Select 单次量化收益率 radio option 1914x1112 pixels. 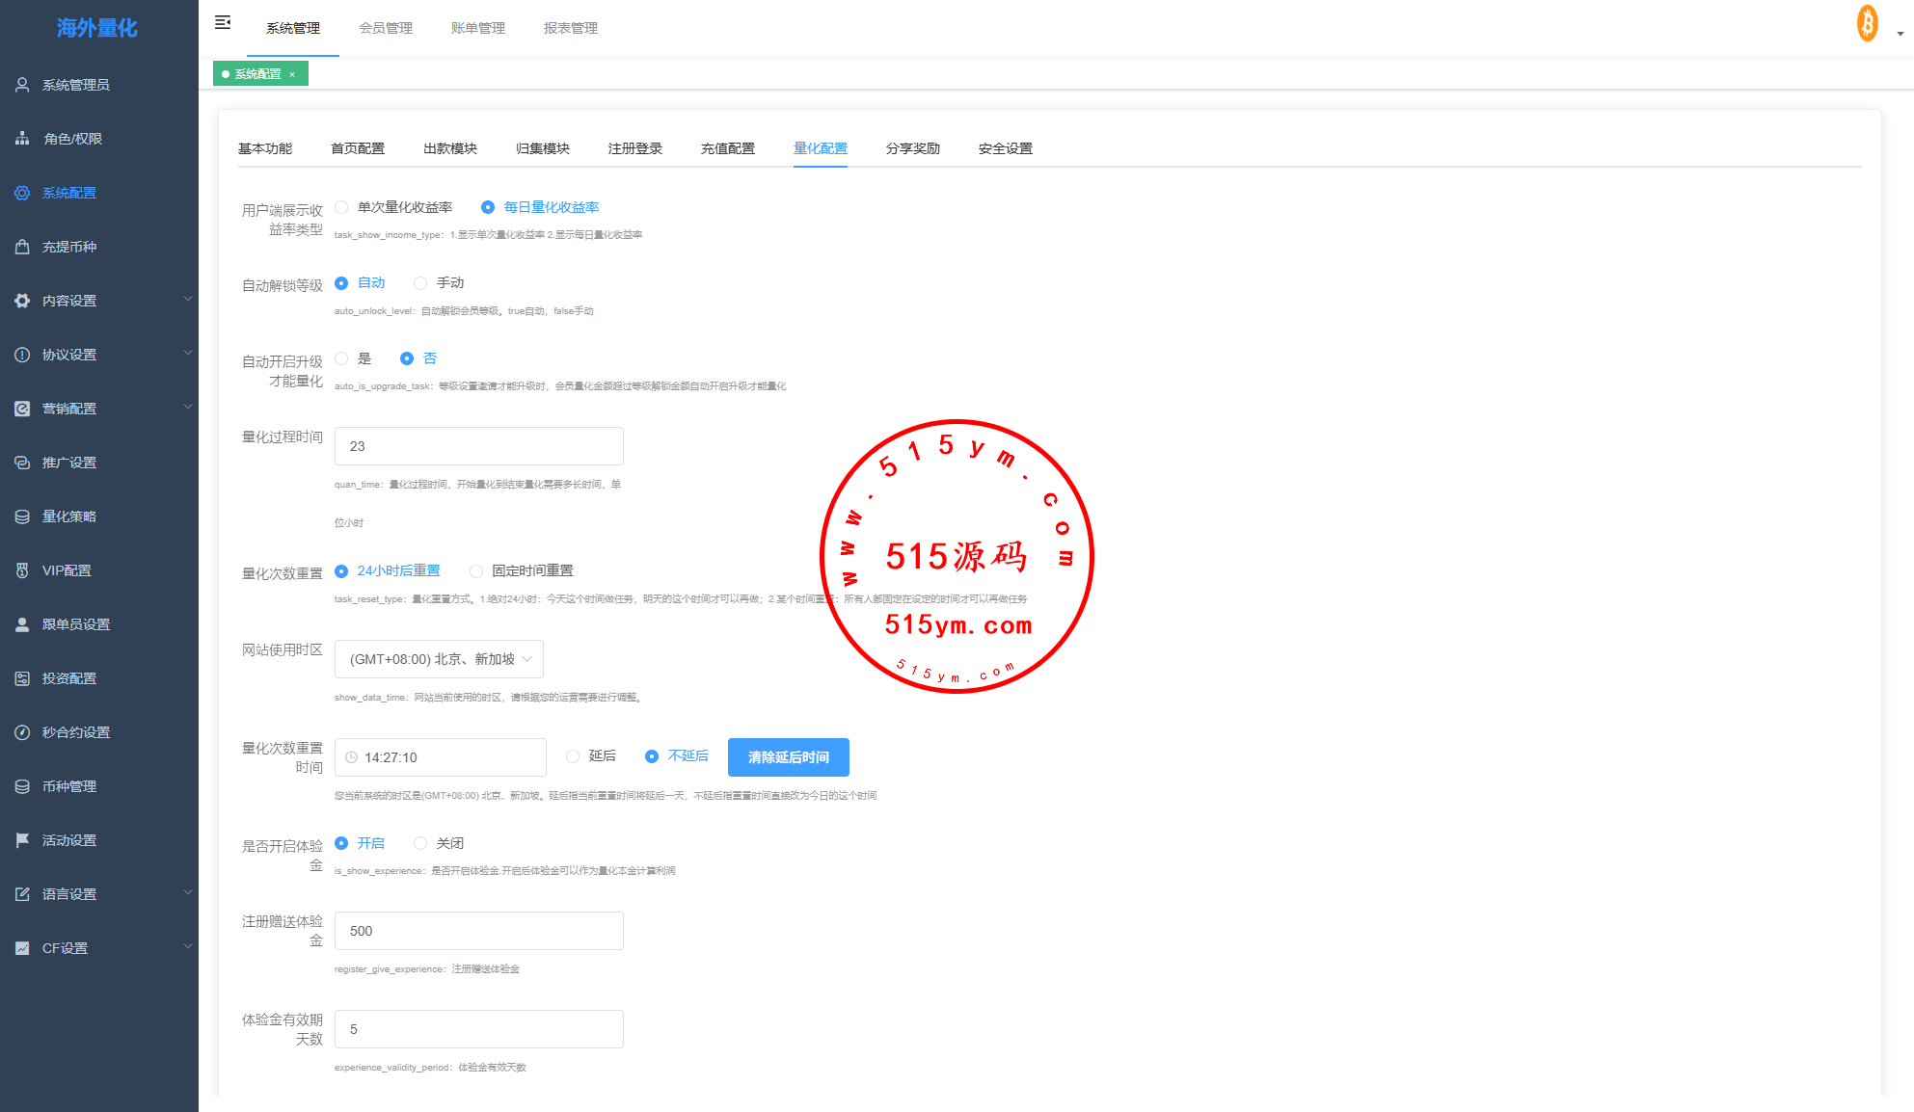342,207
